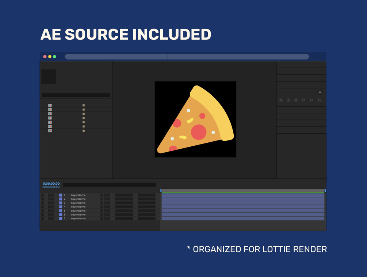Select the Layer Name text of layer 1

pyautogui.click(x=79, y=195)
